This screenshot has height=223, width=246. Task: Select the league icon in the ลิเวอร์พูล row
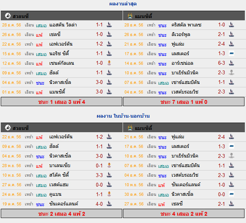pos(231,34)
